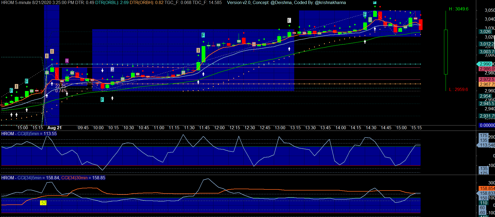Click the F marker above 11:45 breakout candle

coord(203,35)
